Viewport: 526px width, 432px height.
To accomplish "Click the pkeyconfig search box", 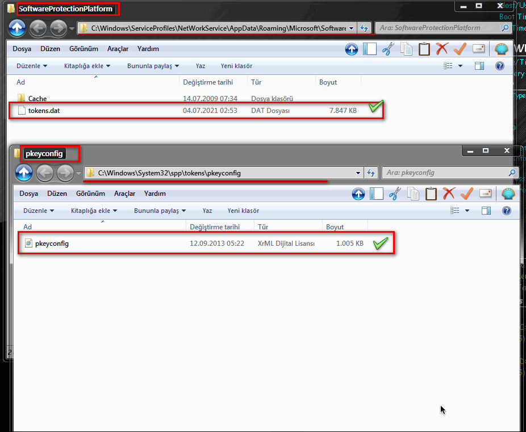I will 450,173.
